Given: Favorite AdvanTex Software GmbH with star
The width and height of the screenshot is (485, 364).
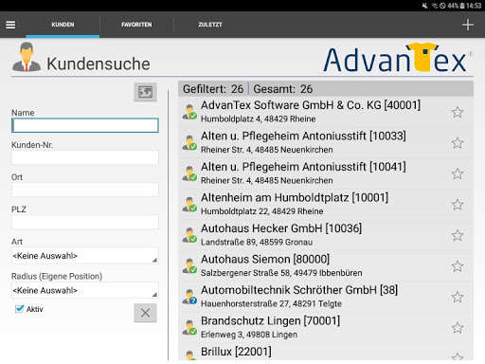Looking at the screenshot, I should [458, 112].
